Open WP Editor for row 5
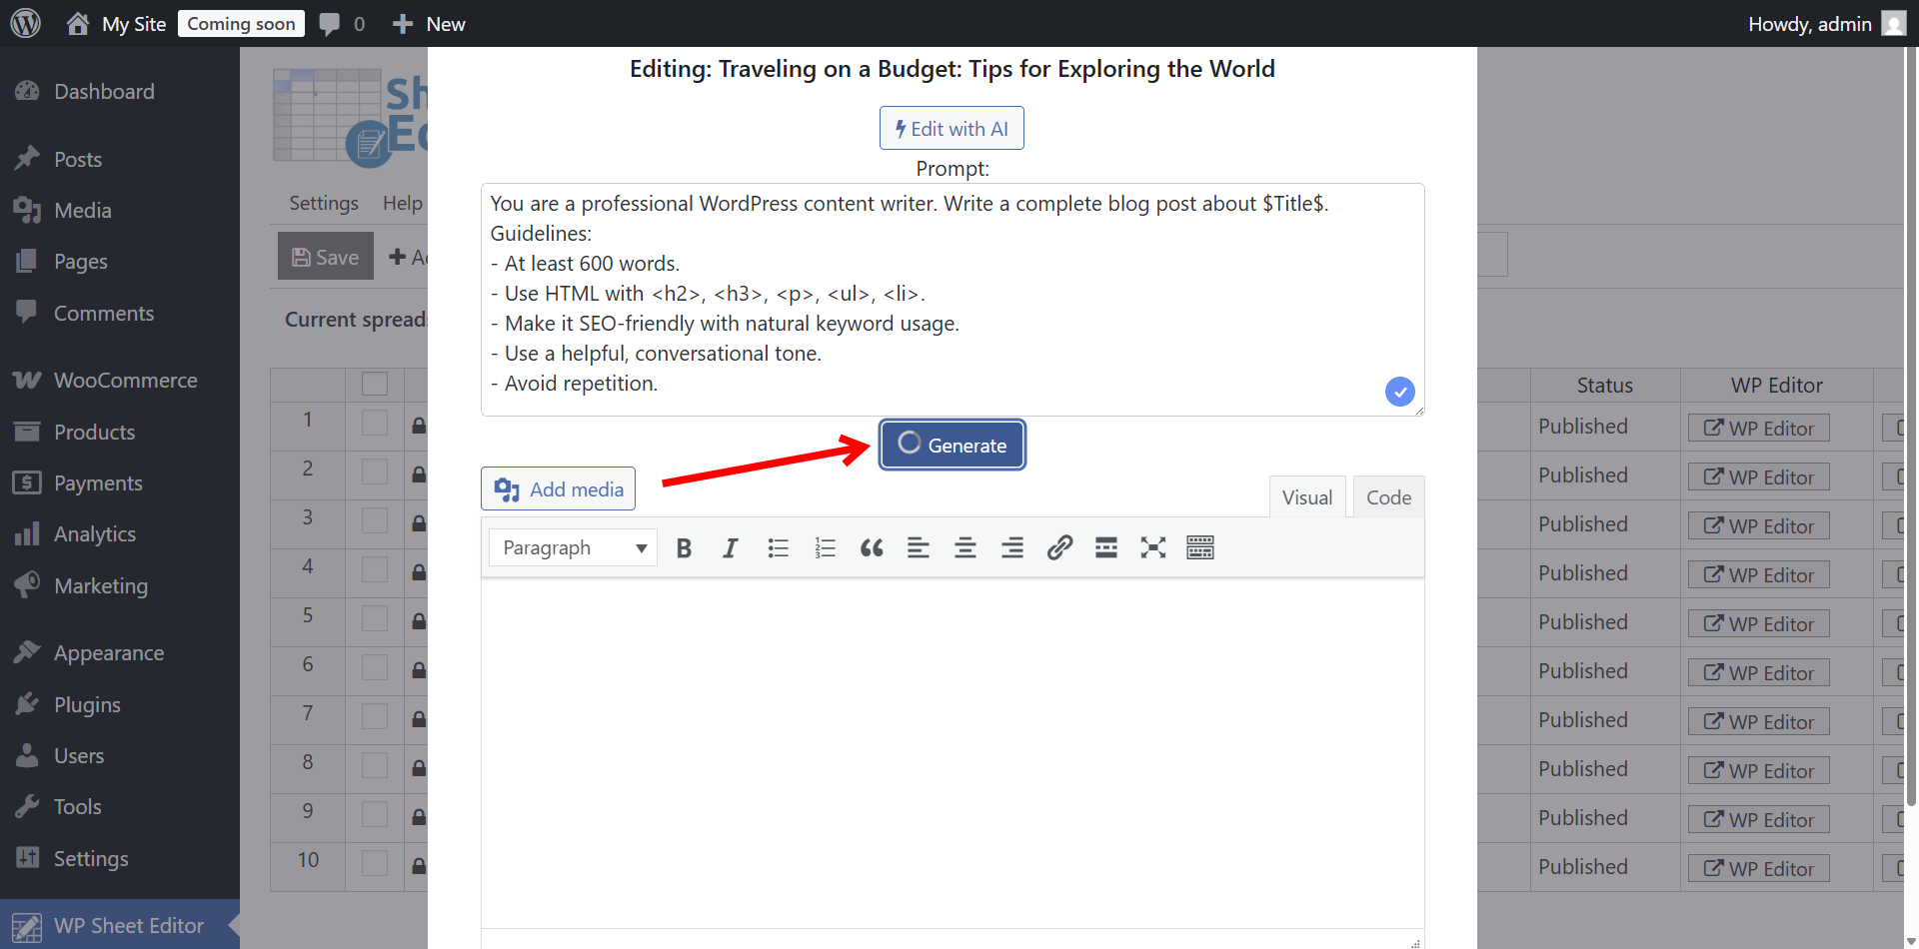 1759,623
